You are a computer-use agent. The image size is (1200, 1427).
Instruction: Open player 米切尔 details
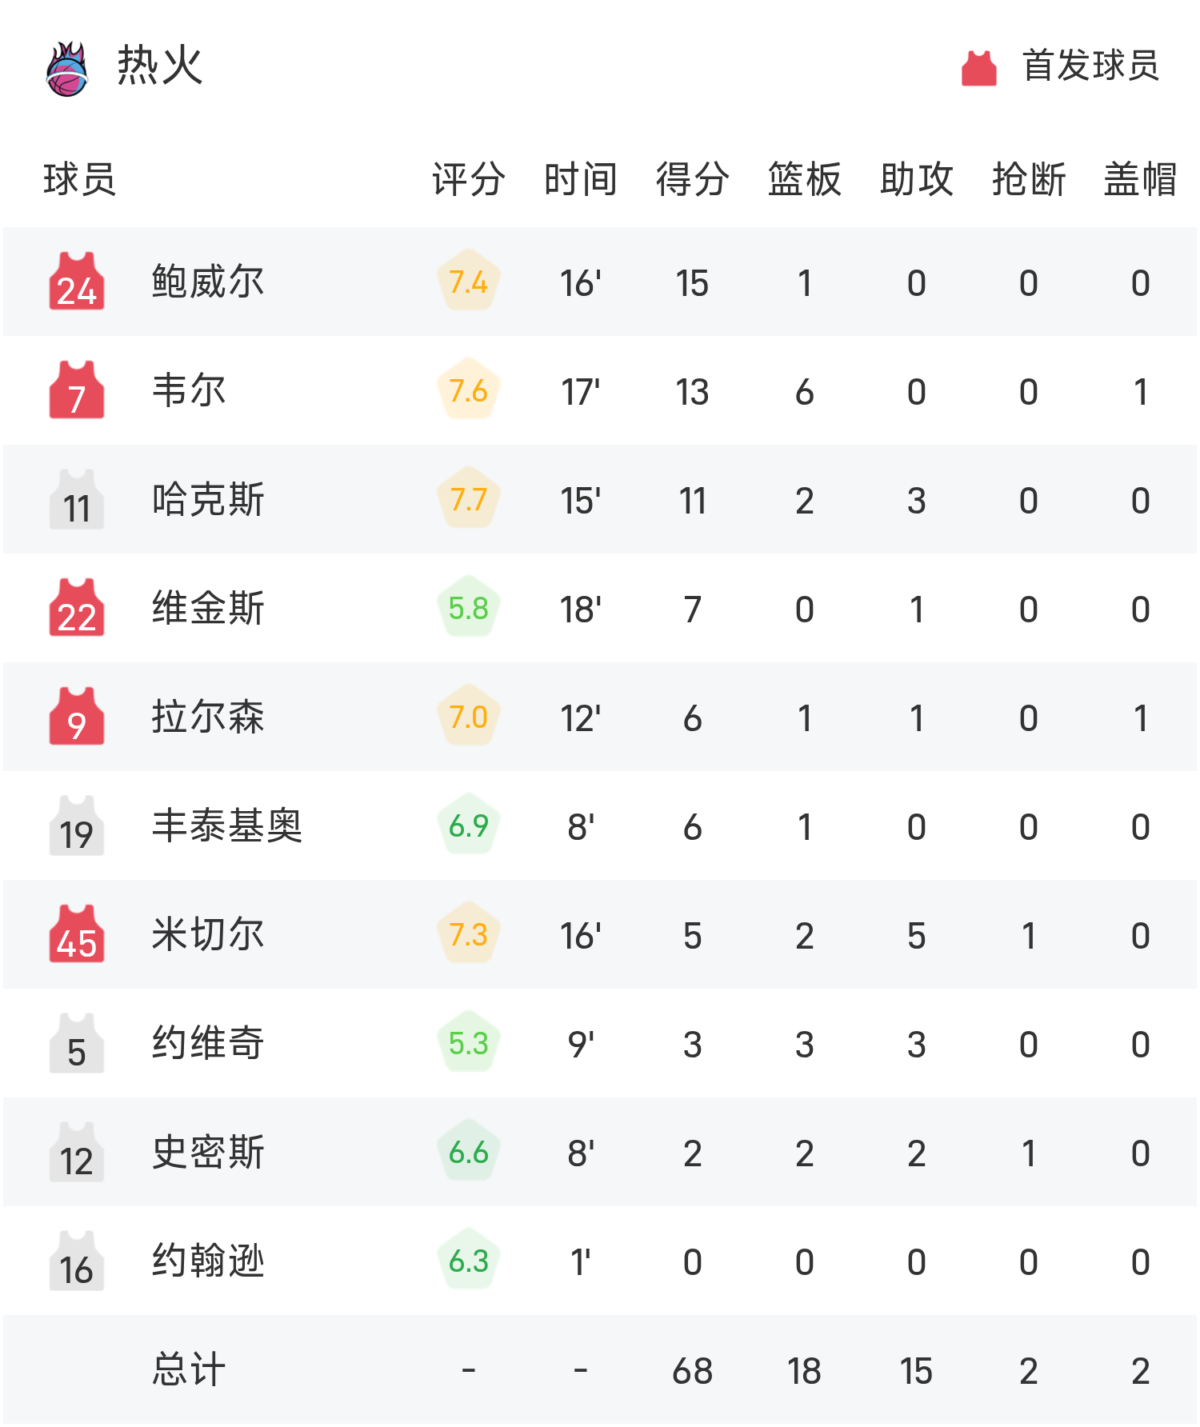click(x=208, y=935)
